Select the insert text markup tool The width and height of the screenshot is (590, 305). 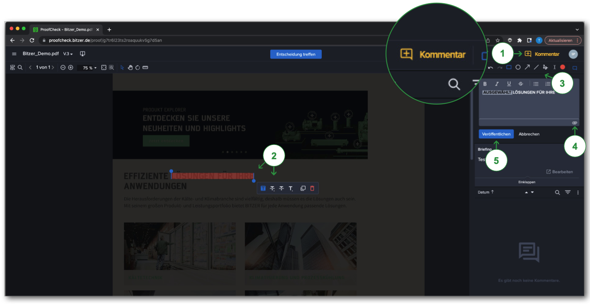[291, 189]
